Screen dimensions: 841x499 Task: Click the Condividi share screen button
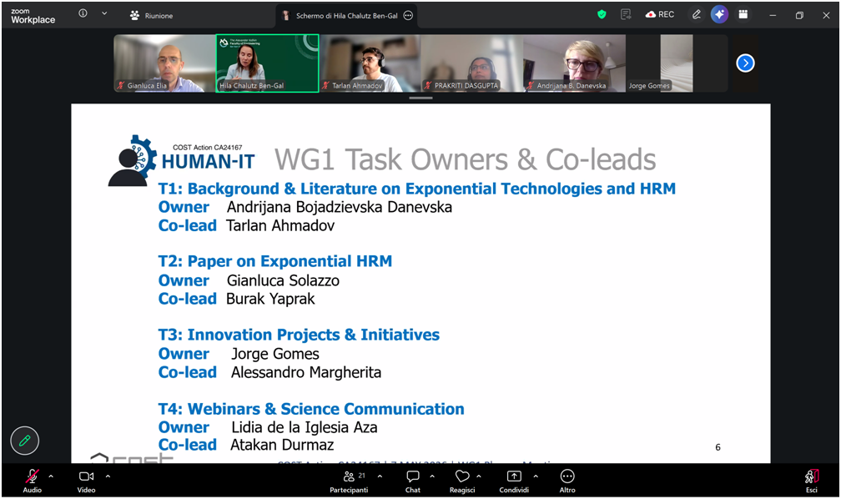[514, 481]
